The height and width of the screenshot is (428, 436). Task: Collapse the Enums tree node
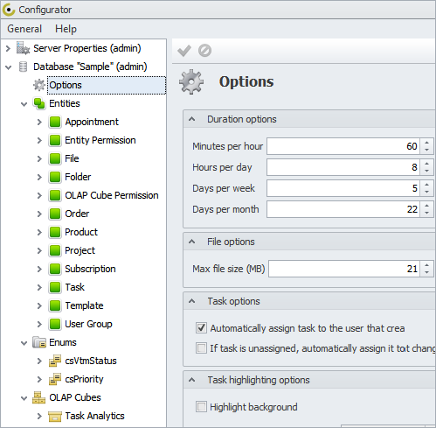click(x=24, y=343)
